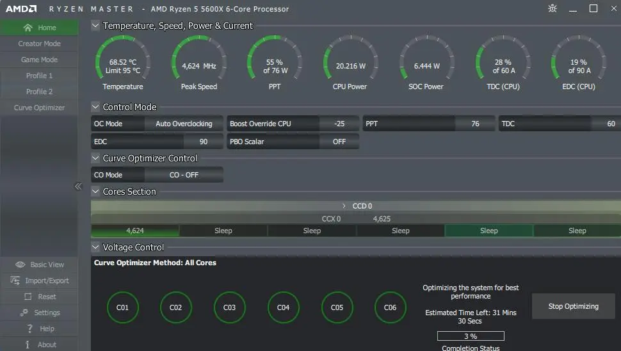Open the Curve Optimizer tab
Screen dimensions: 621x351
tap(39, 108)
